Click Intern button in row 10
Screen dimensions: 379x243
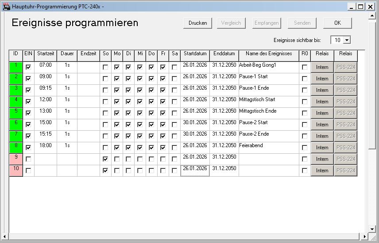(322, 171)
